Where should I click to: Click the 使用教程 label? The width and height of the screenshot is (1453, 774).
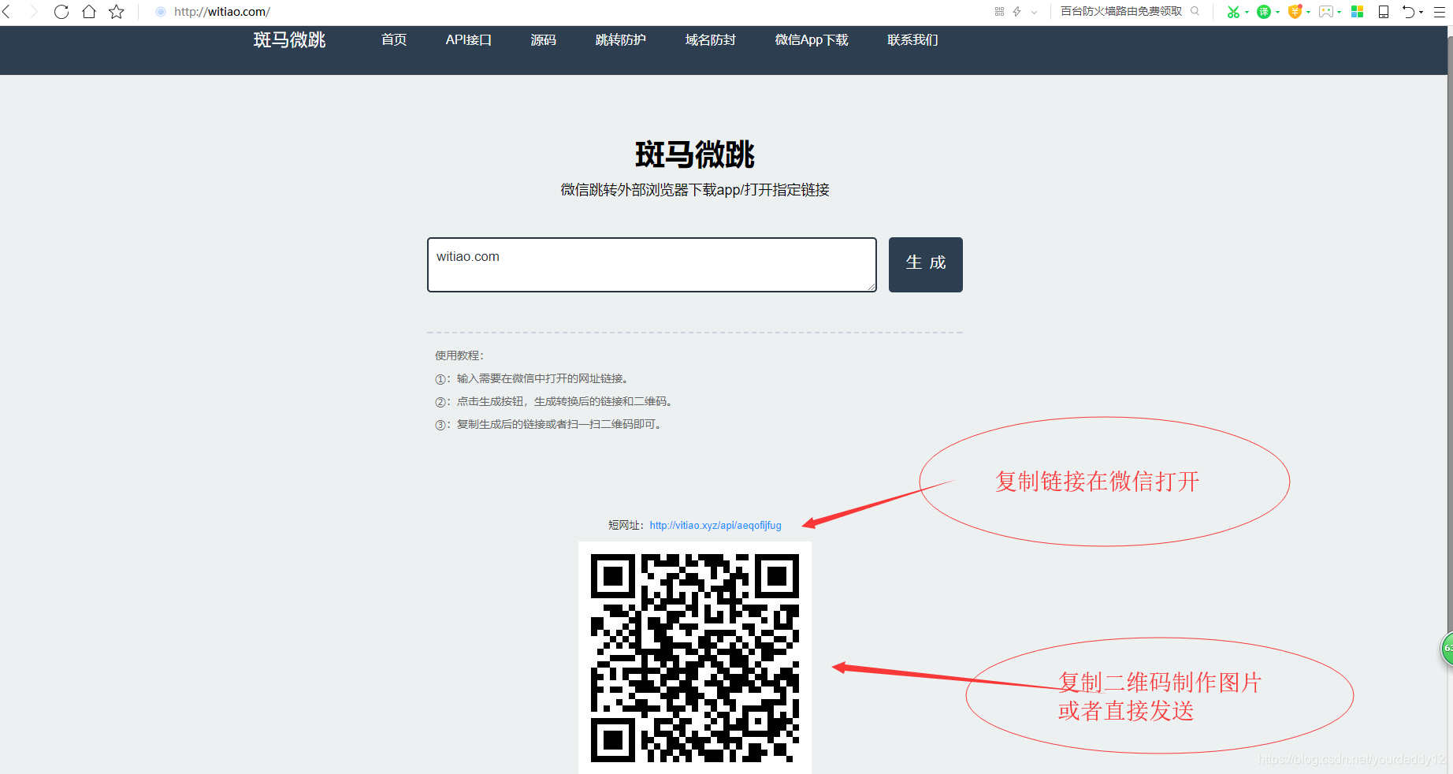point(459,355)
